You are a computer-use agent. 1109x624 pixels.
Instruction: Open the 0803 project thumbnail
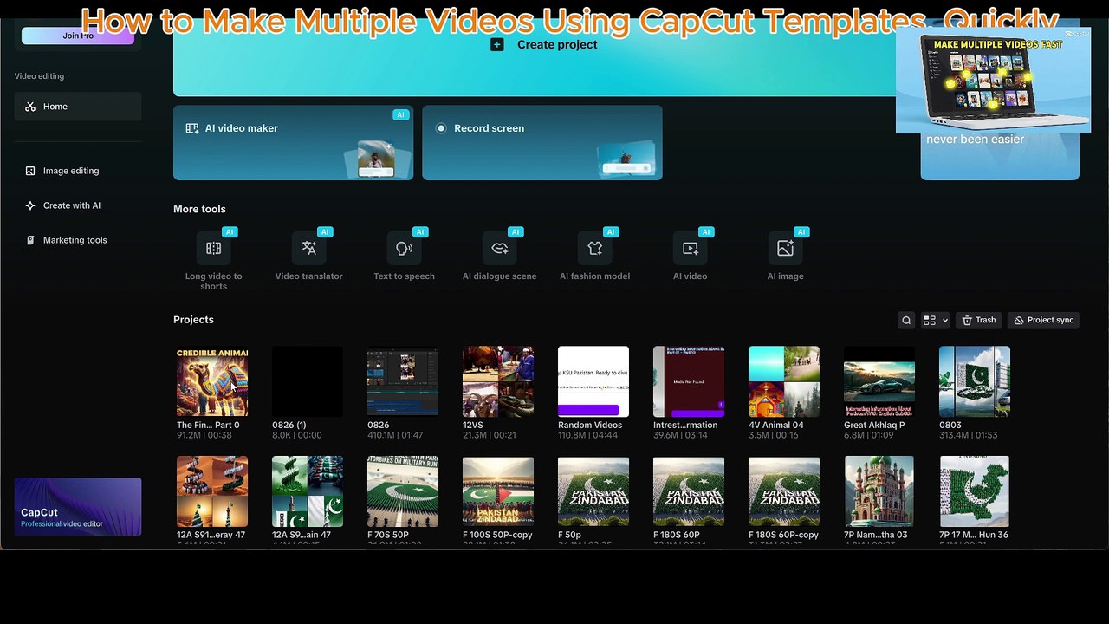(975, 381)
